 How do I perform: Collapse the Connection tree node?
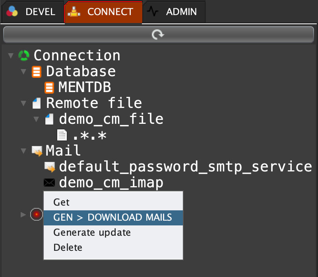(10, 56)
